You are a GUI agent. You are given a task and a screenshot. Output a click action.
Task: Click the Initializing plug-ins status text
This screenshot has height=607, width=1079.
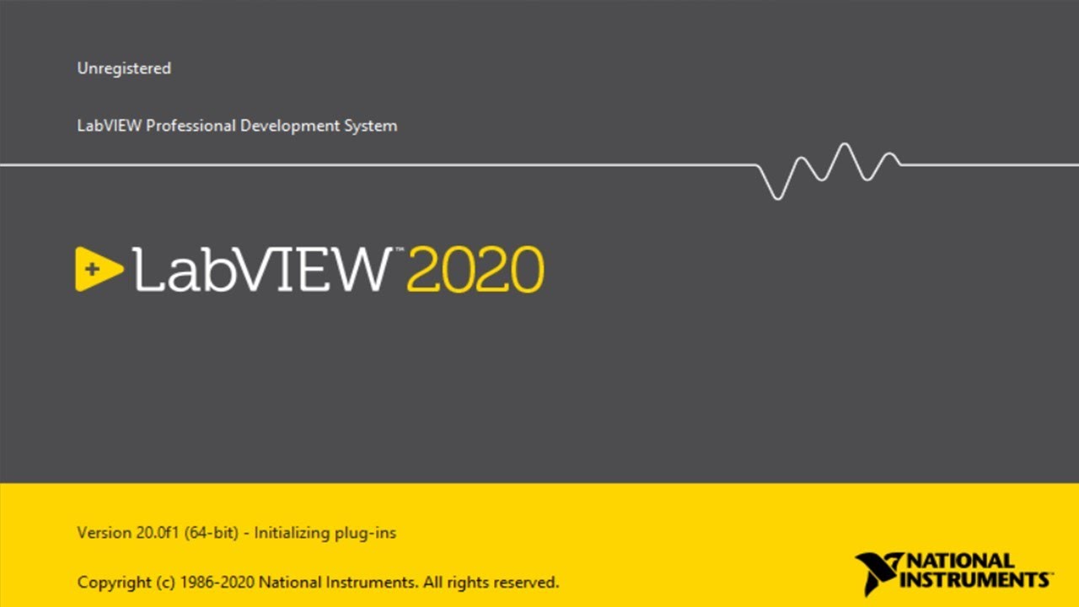[325, 533]
